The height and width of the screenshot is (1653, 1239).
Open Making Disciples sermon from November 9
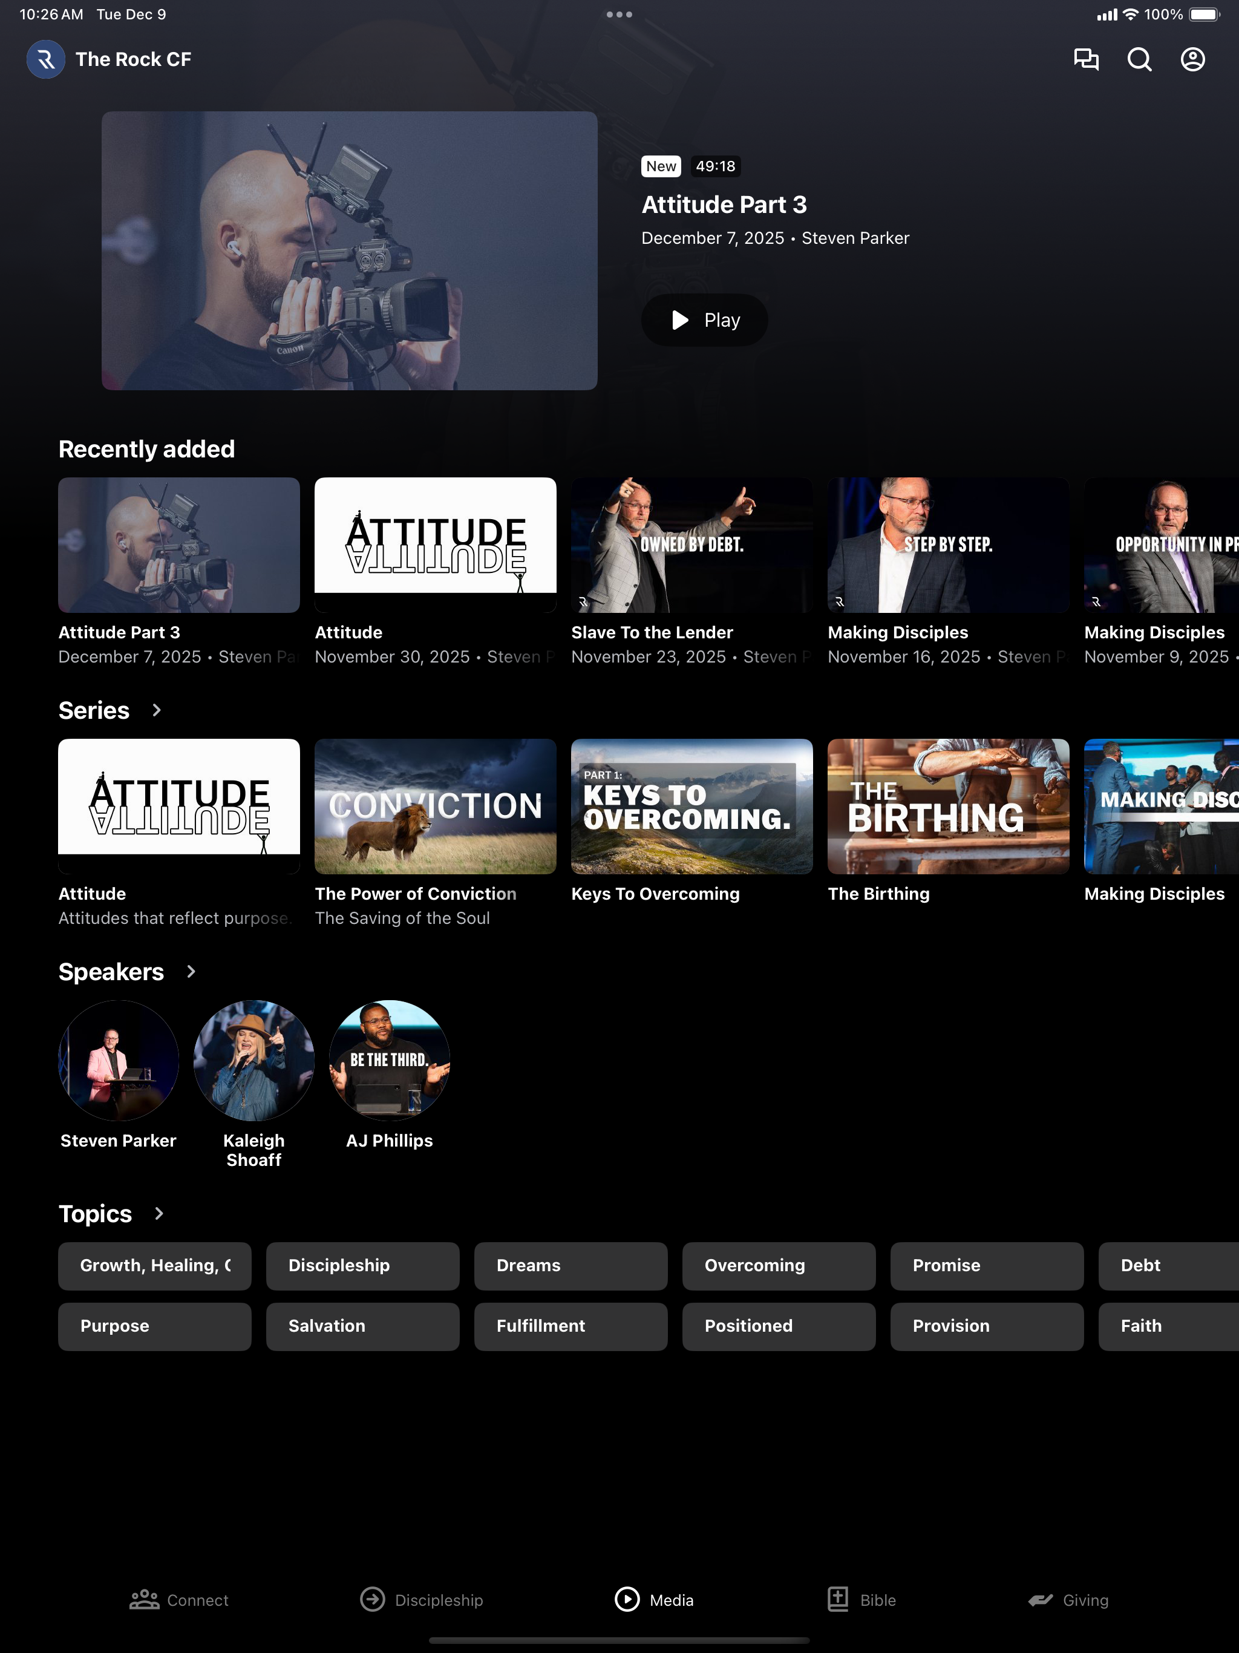click(x=1162, y=572)
